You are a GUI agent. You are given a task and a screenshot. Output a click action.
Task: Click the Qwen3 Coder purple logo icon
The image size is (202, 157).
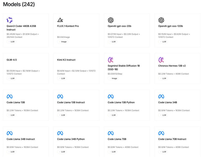[x=10, y=20]
